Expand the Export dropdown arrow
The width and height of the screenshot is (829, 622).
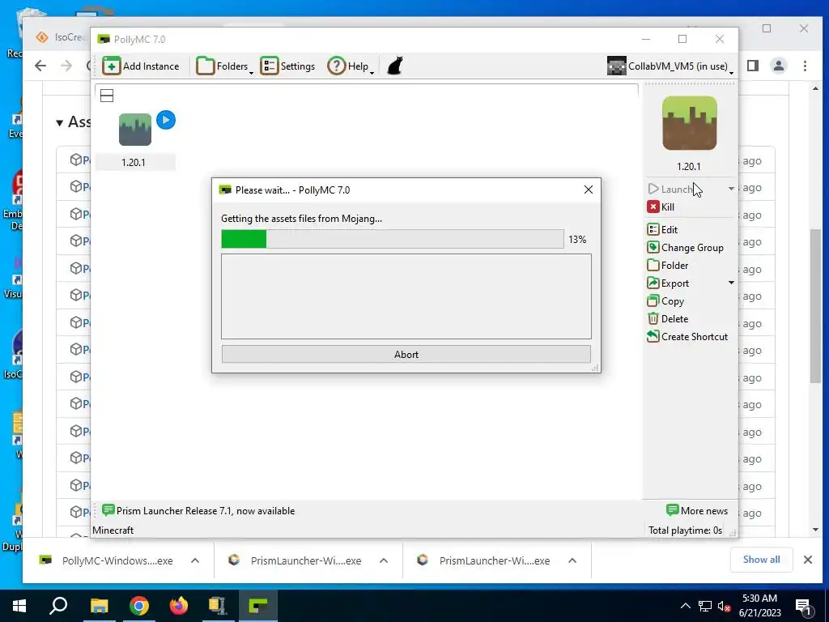pos(731,283)
